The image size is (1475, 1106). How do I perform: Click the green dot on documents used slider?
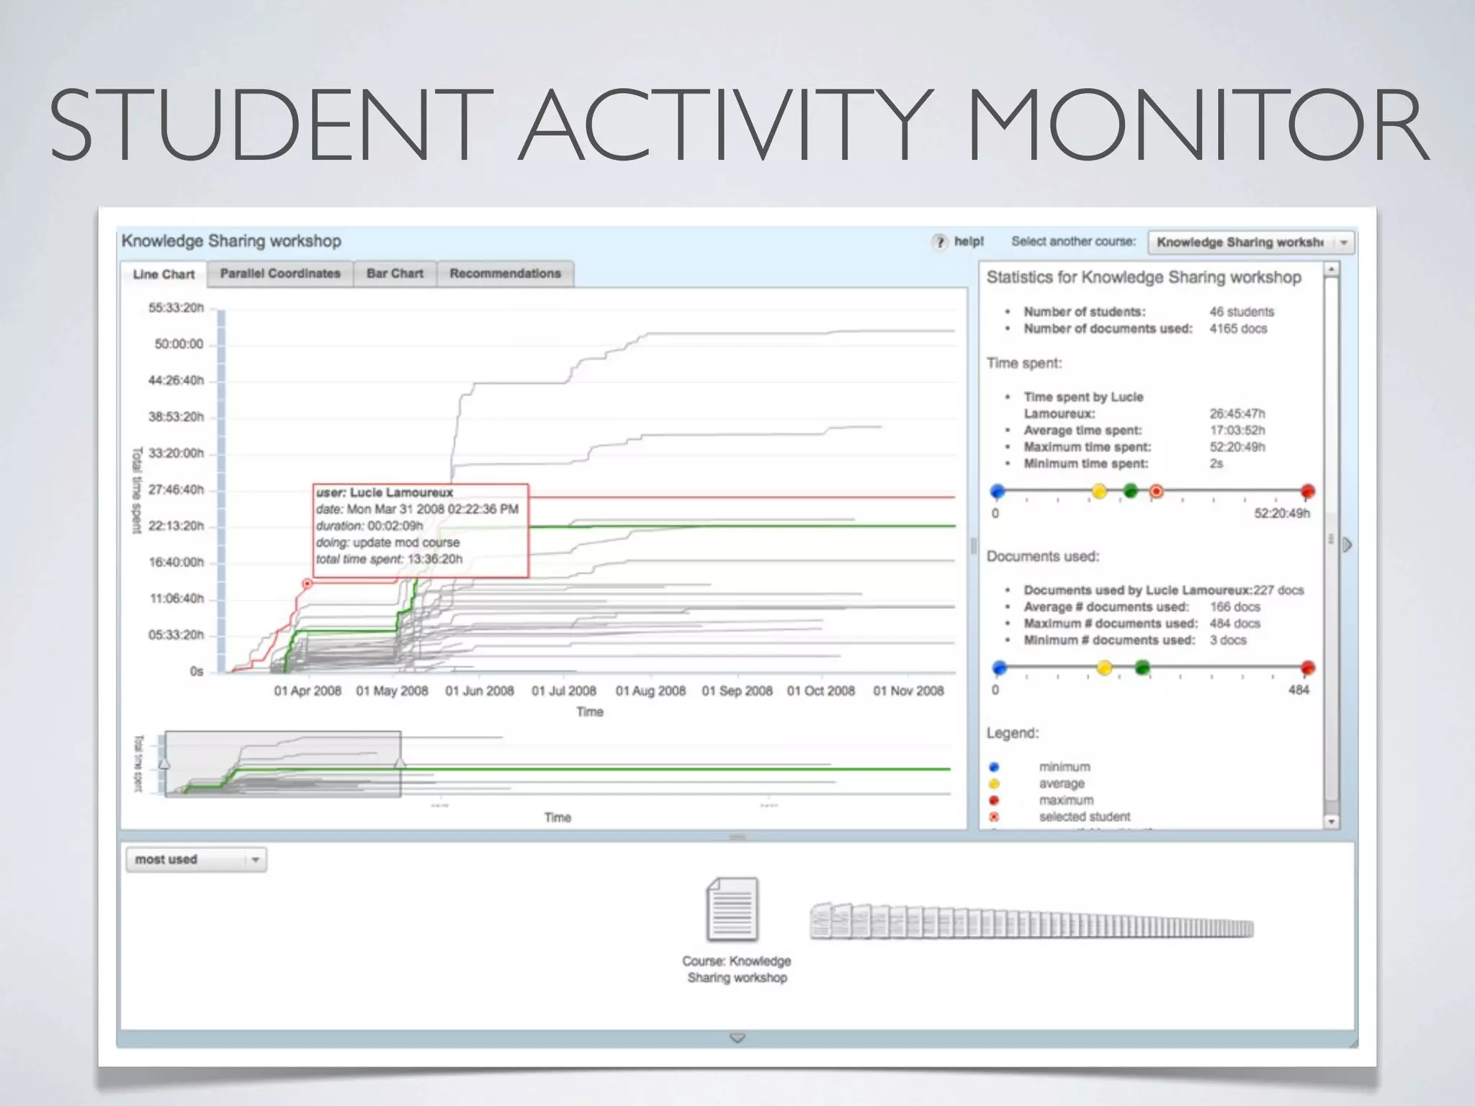pyautogui.click(x=1142, y=667)
